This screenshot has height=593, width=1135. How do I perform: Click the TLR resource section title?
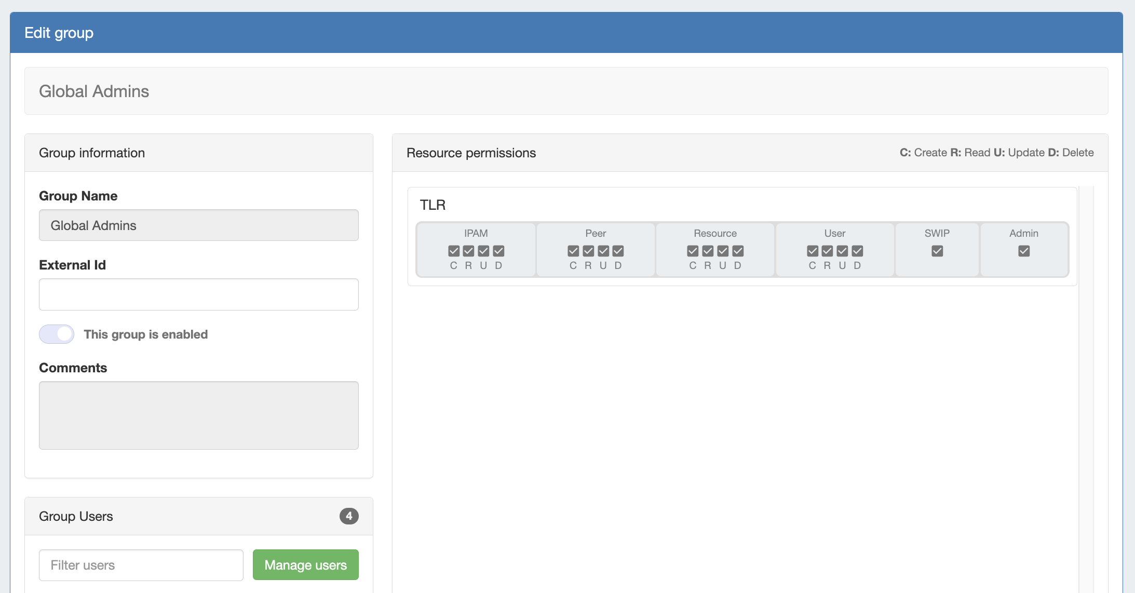click(x=433, y=205)
